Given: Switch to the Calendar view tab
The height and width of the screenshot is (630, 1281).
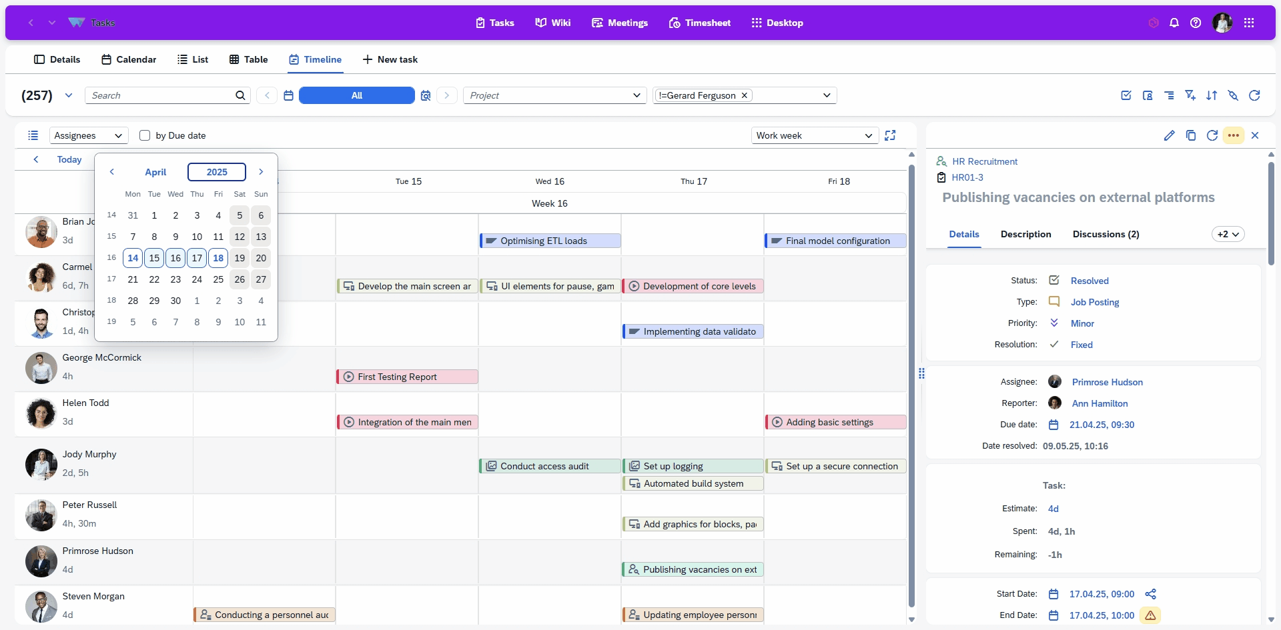Looking at the screenshot, I should (x=129, y=59).
